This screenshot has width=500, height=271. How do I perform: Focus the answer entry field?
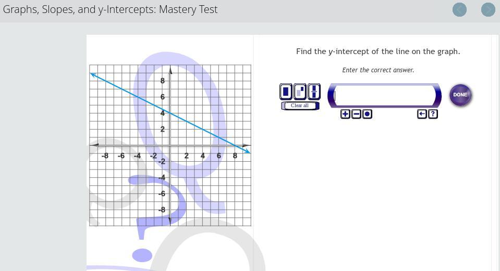[x=384, y=95]
